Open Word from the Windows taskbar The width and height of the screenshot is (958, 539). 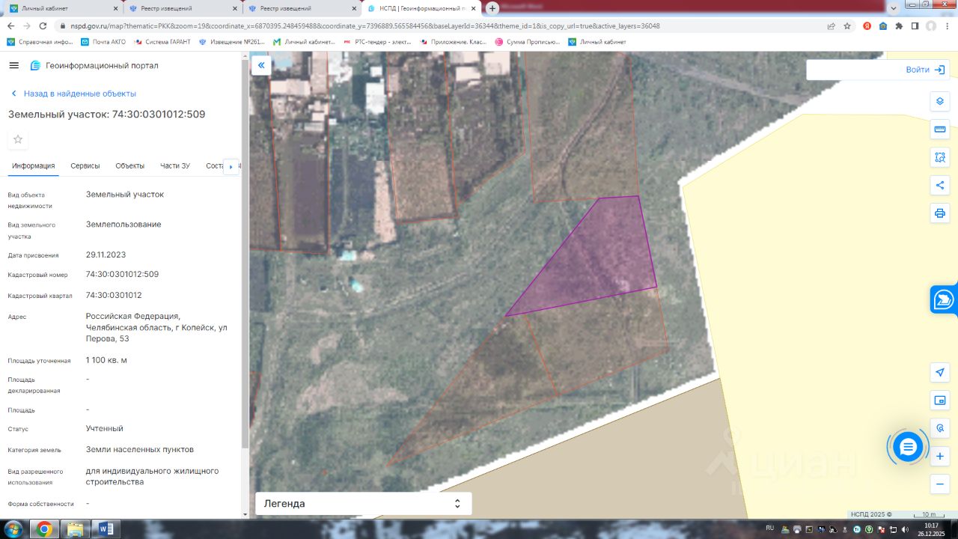coord(106,529)
